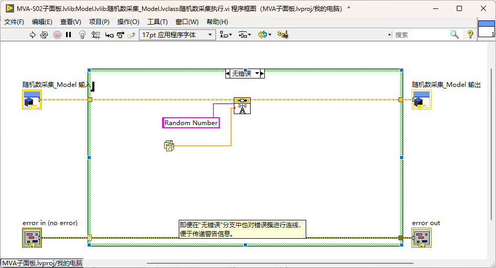Open the Distribute Objects dropdown
Image resolution: width=496 pixels, height=268 pixels.
(x=244, y=35)
